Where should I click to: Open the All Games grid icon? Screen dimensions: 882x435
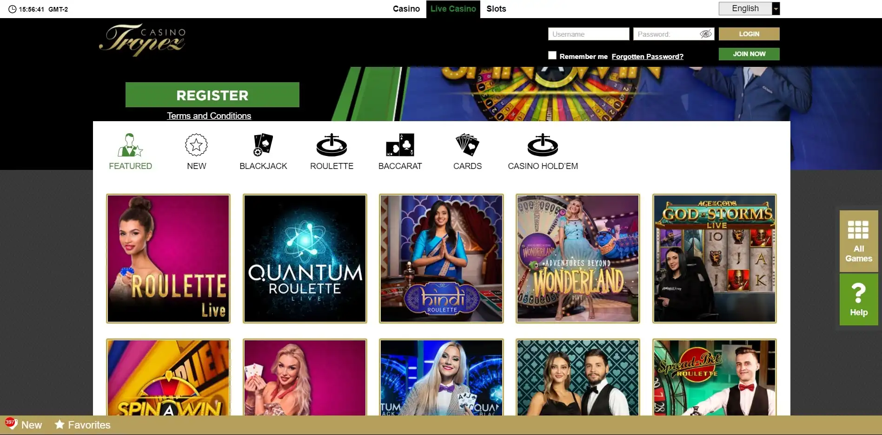tap(858, 230)
